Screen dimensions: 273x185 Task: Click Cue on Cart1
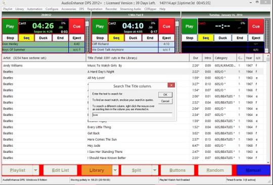click(77, 26)
